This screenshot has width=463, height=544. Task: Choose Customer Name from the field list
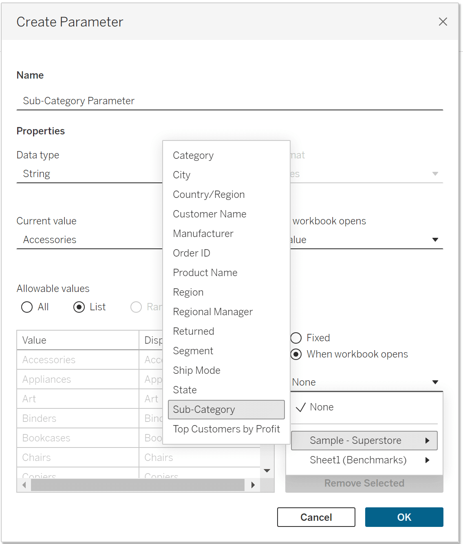[x=226, y=214]
